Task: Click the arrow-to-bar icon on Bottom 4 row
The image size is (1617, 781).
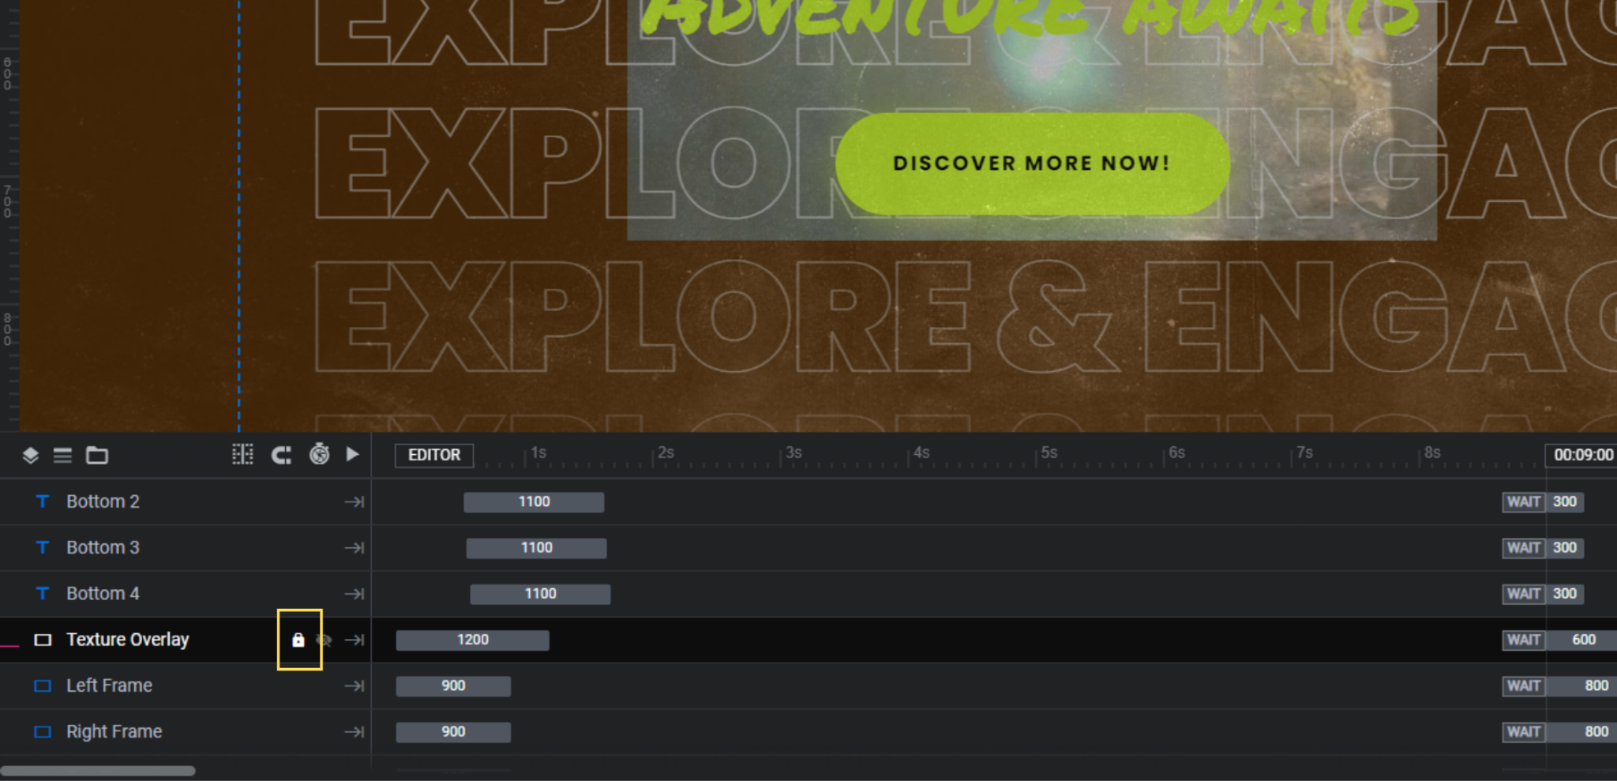Action: 355,593
